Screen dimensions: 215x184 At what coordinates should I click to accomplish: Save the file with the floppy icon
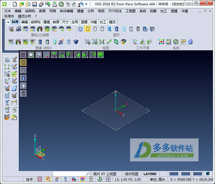coord(34,4)
